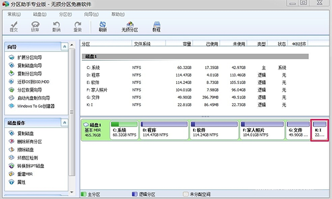This screenshot has height=199, width=332.
Task: Click the 42.97GB unused value for C:
Action: click(238, 67)
